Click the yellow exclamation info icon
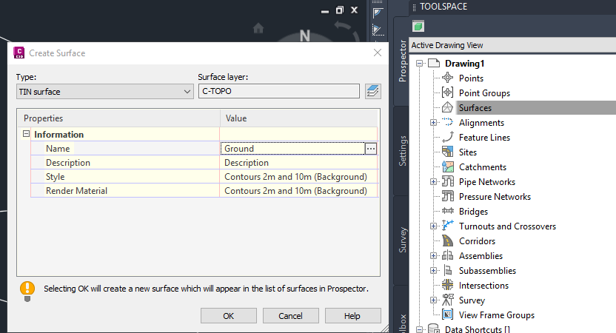The width and height of the screenshot is (616, 333). click(x=27, y=291)
